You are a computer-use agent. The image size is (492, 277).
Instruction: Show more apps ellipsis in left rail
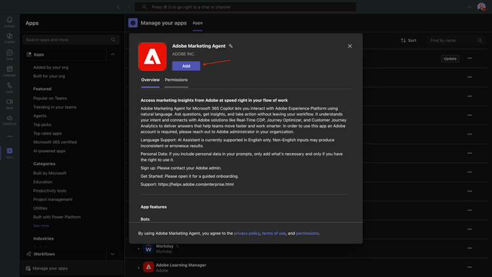click(x=10, y=137)
